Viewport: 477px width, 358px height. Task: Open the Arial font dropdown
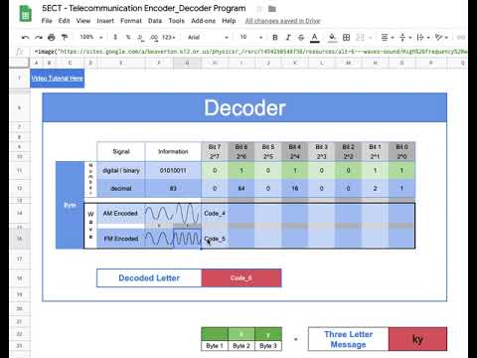(208, 37)
